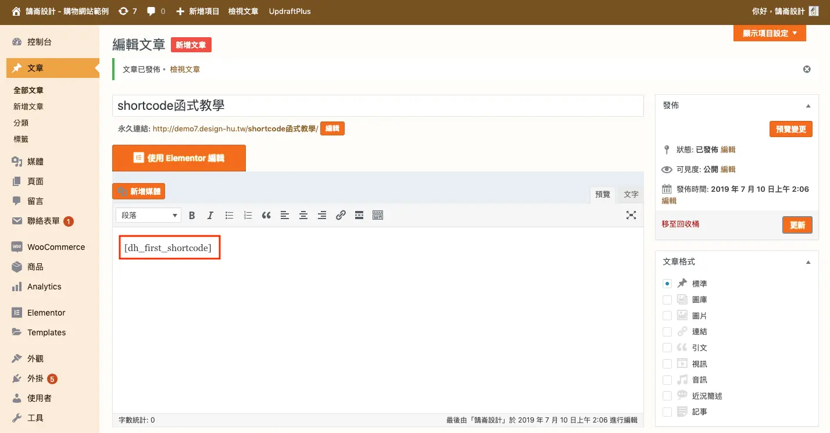Click the 移至回收桶 link

(681, 224)
